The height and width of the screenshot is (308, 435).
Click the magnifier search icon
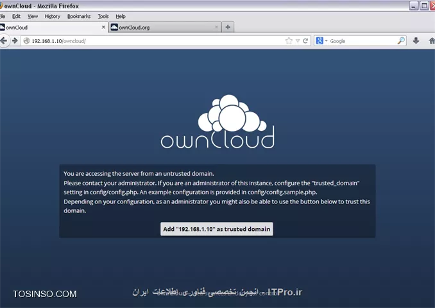pyautogui.click(x=401, y=41)
